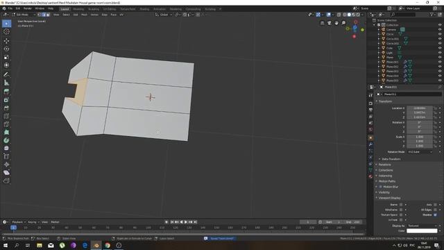Select the Move tool
The image size is (444, 250).
click(x=6, y=41)
